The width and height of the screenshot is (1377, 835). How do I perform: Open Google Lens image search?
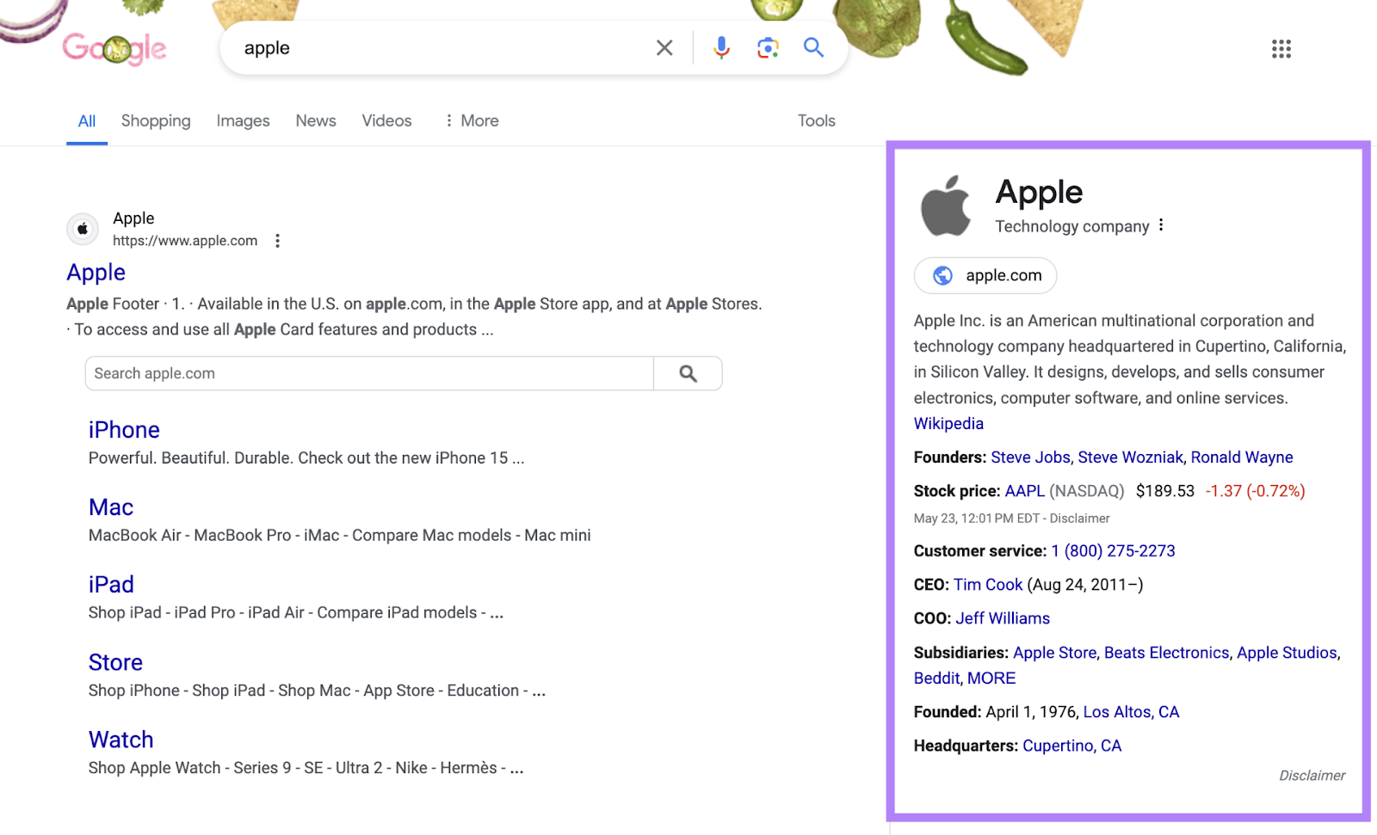tap(767, 48)
